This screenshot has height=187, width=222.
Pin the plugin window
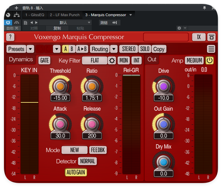click(x=204, y=8)
